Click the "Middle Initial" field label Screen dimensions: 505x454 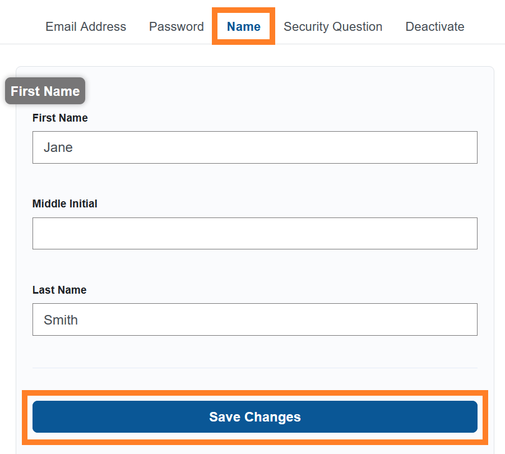pos(65,204)
